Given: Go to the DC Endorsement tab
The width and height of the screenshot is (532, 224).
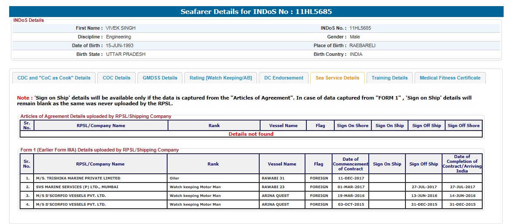Looking at the screenshot, I should [284, 78].
